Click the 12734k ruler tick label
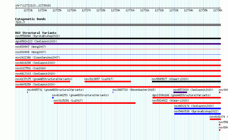228x140 pixels. [x=189, y=10]
